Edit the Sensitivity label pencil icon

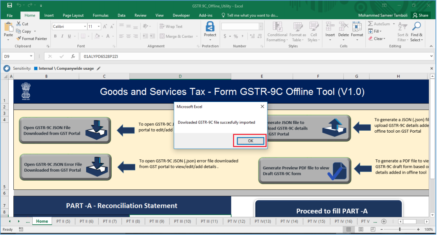click(99, 68)
